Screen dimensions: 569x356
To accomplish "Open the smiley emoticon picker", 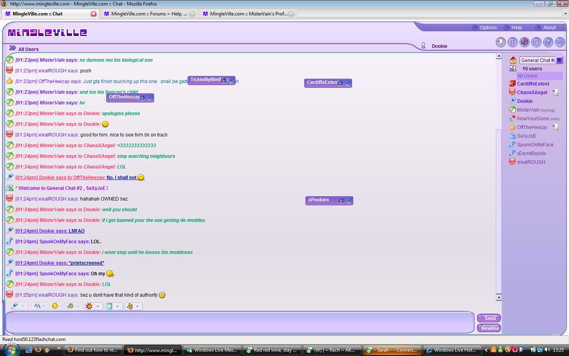I will pyautogui.click(x=55, y=306).
